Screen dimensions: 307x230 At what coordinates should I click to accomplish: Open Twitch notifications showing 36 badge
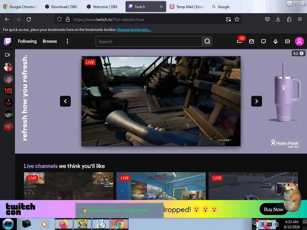pos(240,41)
